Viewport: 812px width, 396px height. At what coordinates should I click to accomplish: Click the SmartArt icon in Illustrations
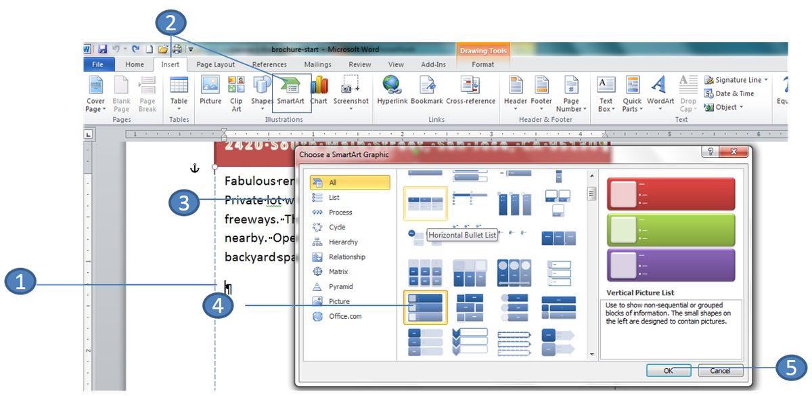click(291, 92)
